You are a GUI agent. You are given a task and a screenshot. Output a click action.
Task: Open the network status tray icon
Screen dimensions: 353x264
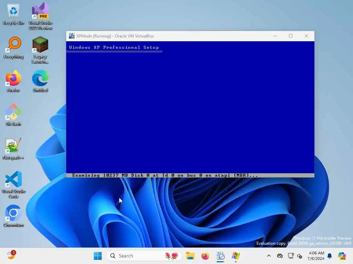[x=291, y=256]
